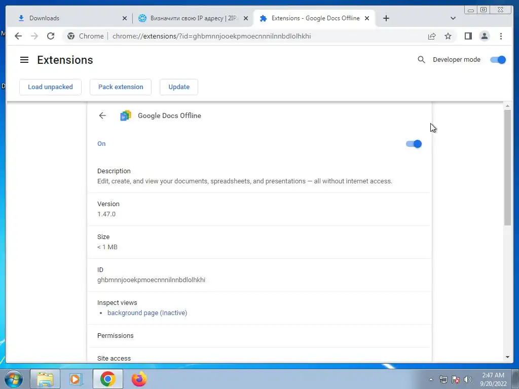Click the taskbar clock showing 2:47 AM
The image size is (519, 389).
click(x=493, y=379)
